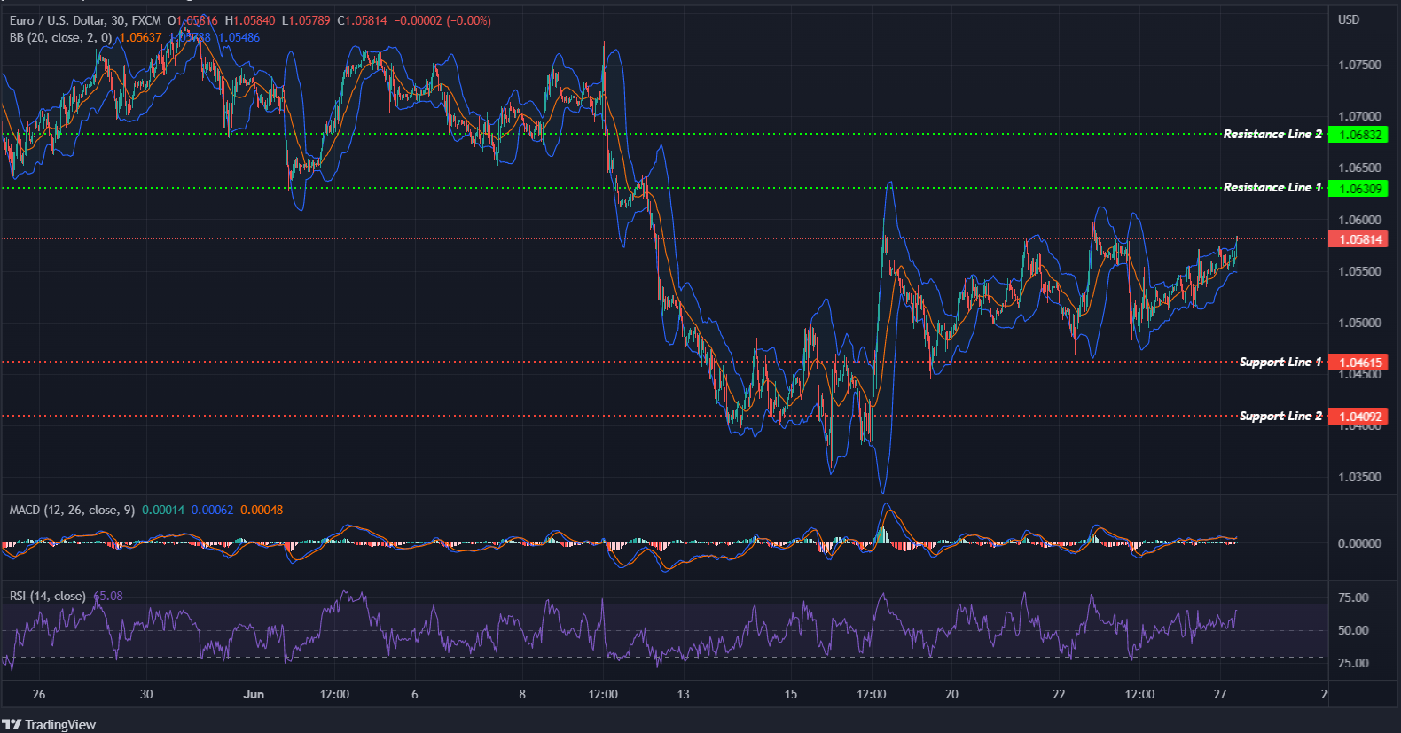
Task: Click the 12:00 label between 22 and 27
Action: pyautogui.click(x=1139, y=694)
